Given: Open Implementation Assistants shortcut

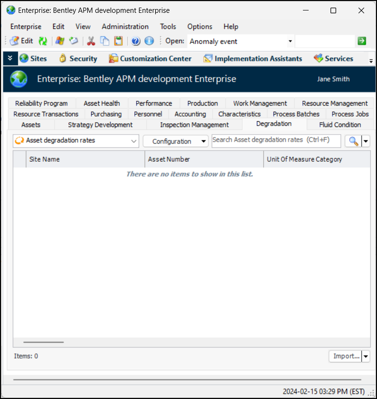Looking at the screenshot, I should (253, 58).
